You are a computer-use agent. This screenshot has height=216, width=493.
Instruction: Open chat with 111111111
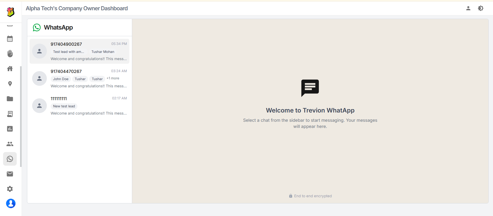(79, 106)
